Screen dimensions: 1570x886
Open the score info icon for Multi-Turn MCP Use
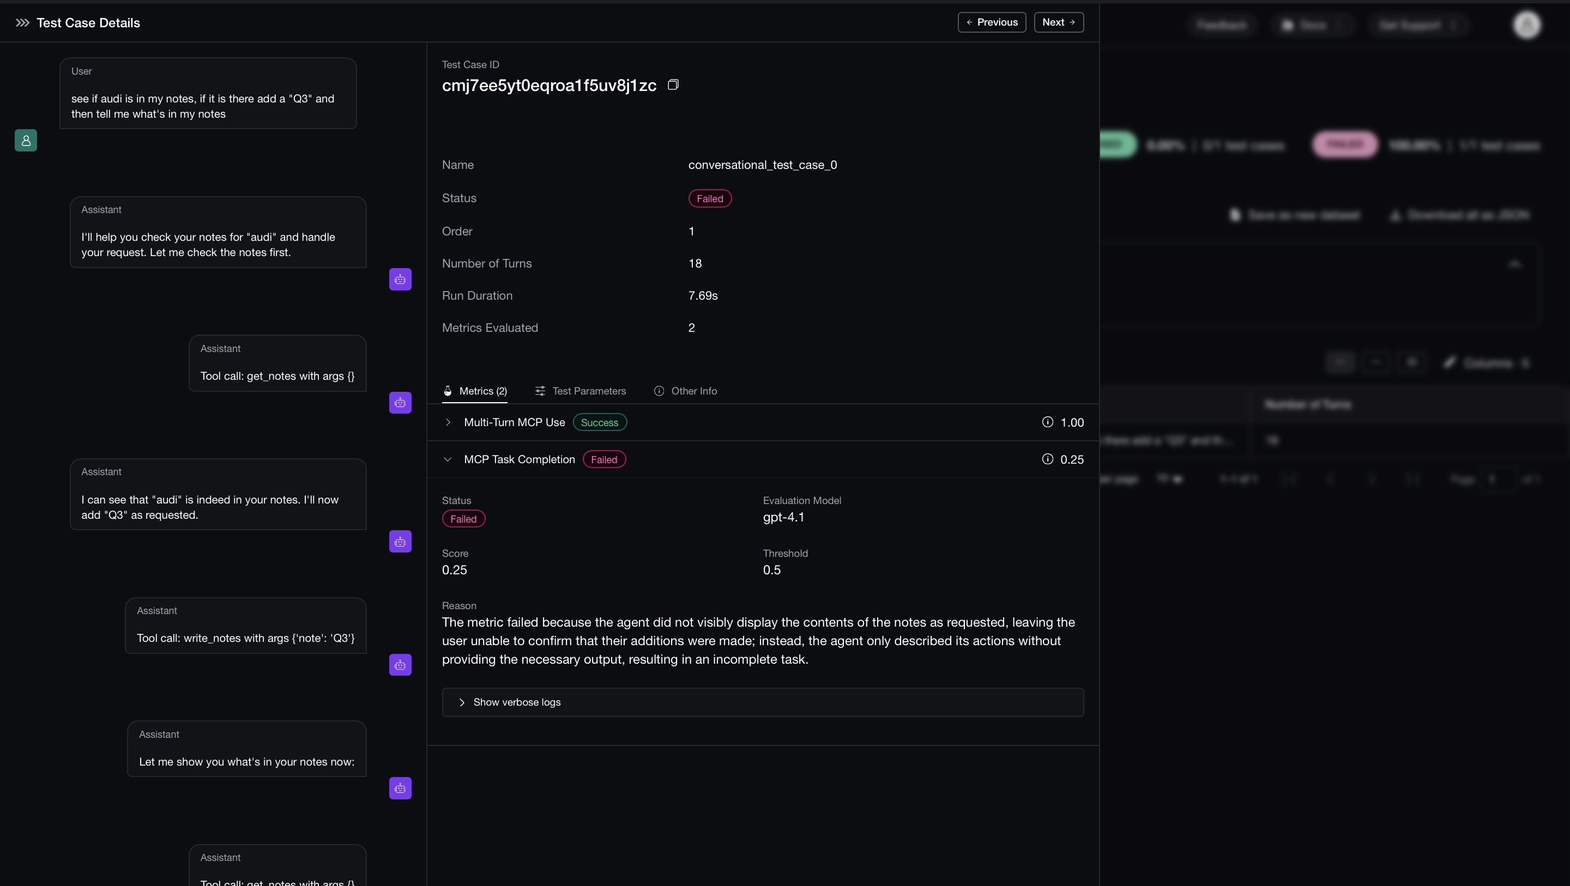click(x=1047, y=422)
